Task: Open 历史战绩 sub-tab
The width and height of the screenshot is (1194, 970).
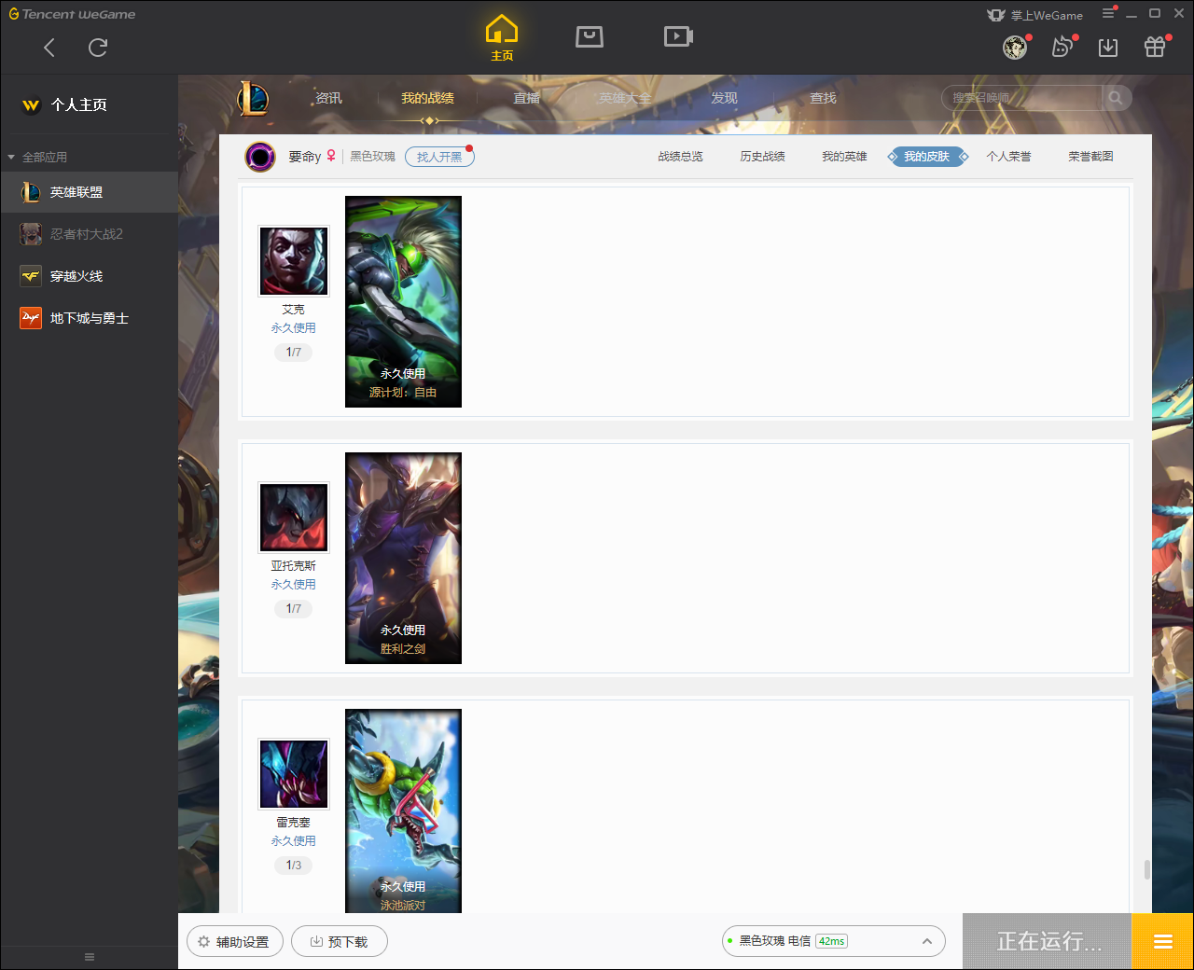Action: 762,157
